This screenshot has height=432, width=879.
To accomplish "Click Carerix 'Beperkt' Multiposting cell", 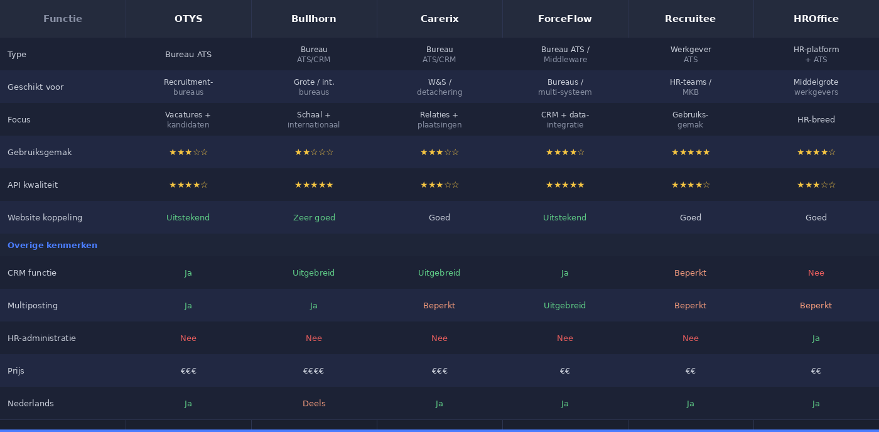I will click(439, 306).
